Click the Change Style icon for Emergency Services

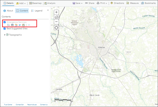pos(16,25)
